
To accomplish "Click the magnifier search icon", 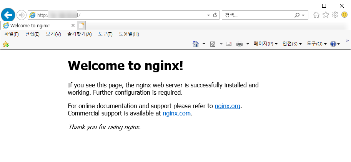I will [297, 15].
